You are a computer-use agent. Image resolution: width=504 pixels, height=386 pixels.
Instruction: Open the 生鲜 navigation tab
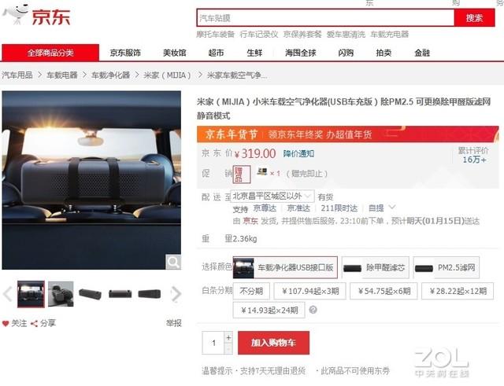click(254, 53)
